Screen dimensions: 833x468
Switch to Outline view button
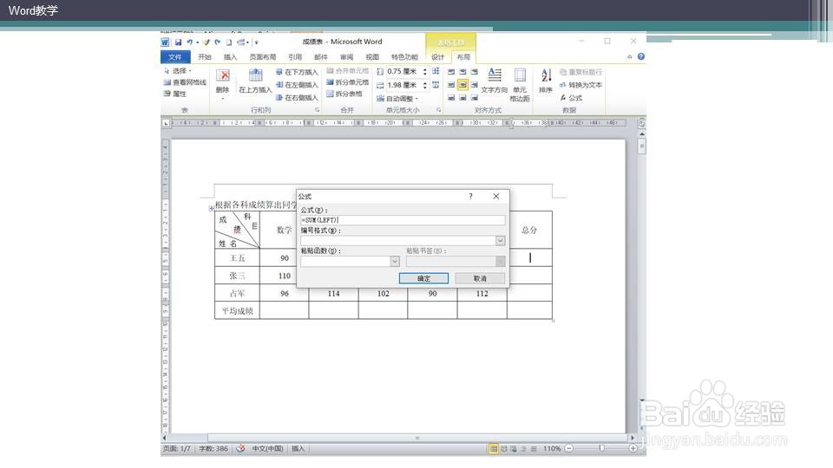coord(524,449)
